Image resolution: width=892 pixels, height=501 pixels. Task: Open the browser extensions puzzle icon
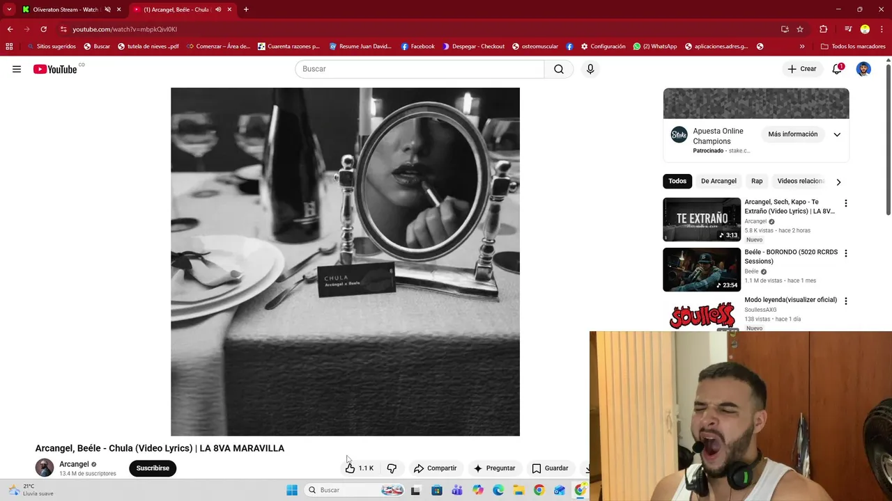823,29
